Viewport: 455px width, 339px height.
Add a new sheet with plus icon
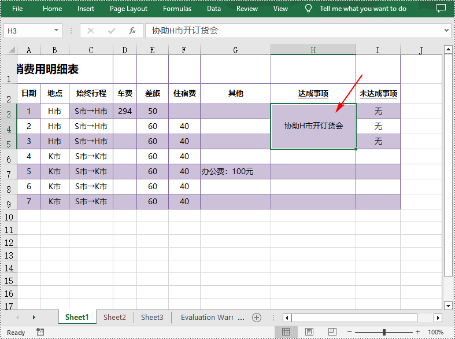pyautogui.click(x=257, y=318)
